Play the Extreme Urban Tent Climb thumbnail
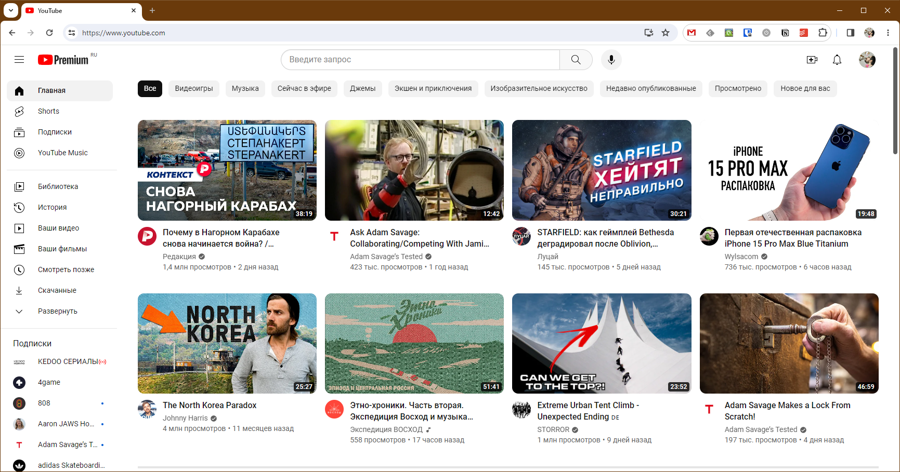Viewport: 900px width, 472px height. click(602, 343)
